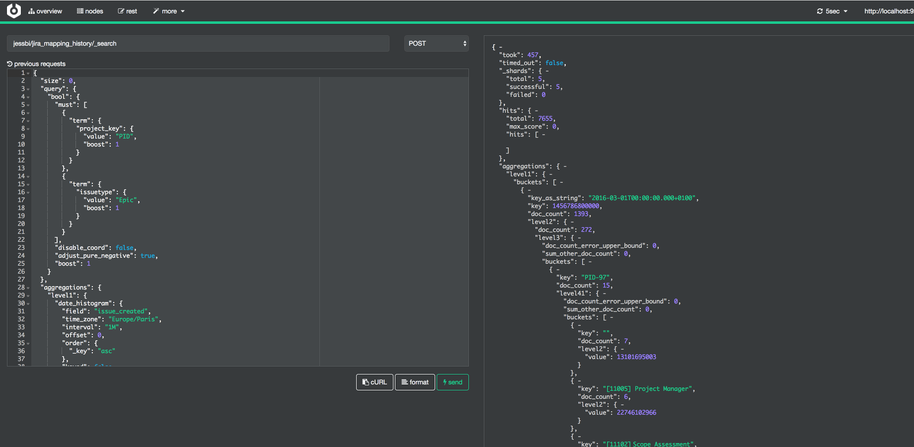The height and width of the screenshot is (447, 914).
Task: Click the "took": 457 value
Action: click(x=533, y=55)
